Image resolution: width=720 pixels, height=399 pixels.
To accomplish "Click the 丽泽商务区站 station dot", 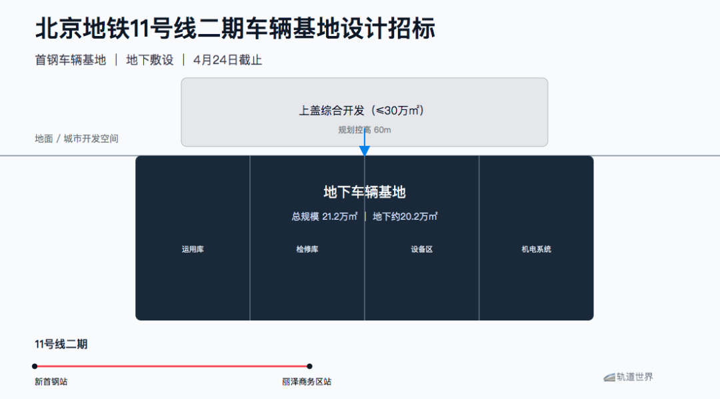I will pos(309,366).
